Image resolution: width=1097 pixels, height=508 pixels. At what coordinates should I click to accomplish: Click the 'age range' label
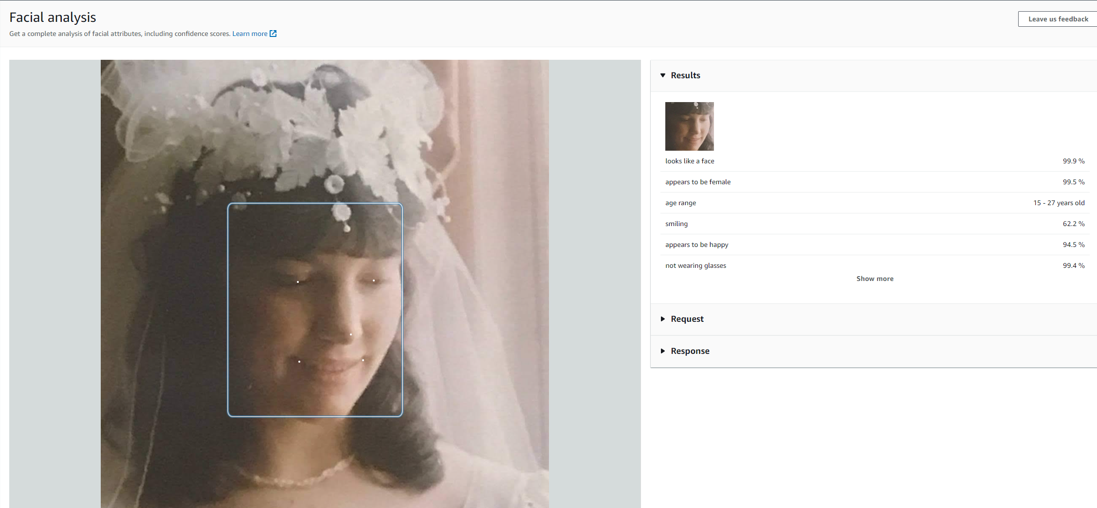[680, 203]
